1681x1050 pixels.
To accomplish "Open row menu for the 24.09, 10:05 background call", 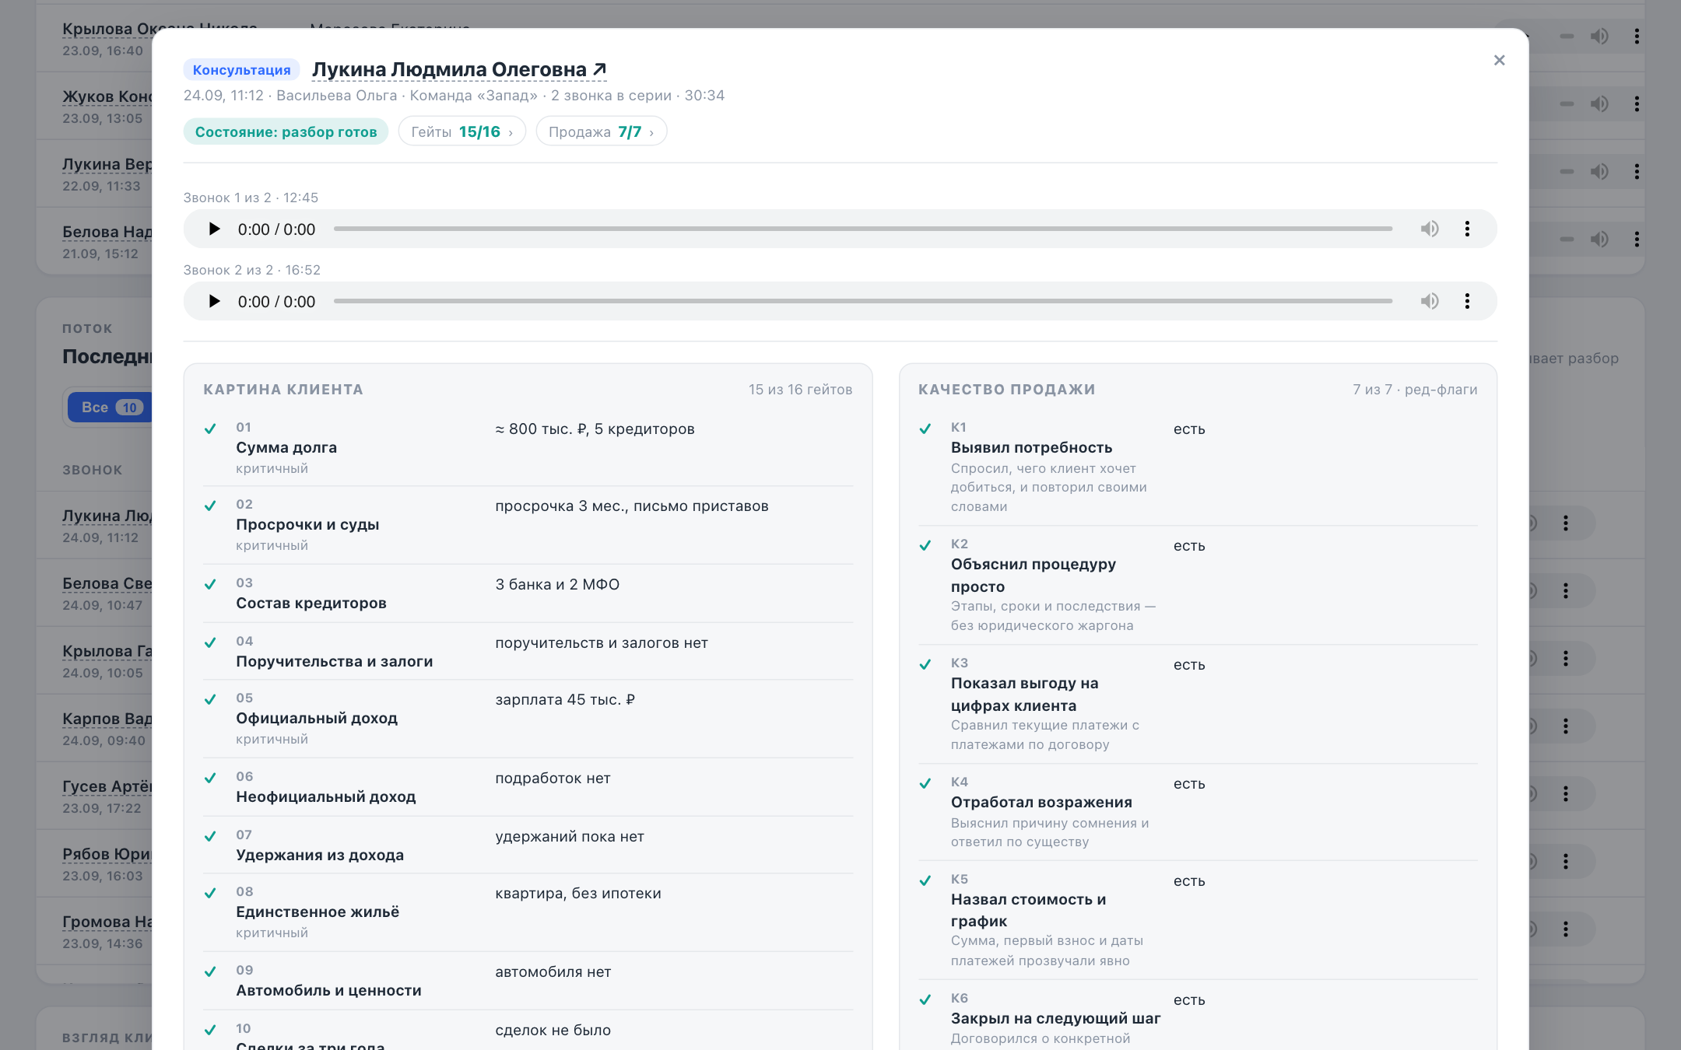I will pyautogui.click(x=1566, y=658).
